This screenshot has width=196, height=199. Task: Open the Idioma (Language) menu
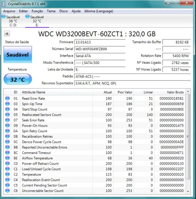point(99,11)
